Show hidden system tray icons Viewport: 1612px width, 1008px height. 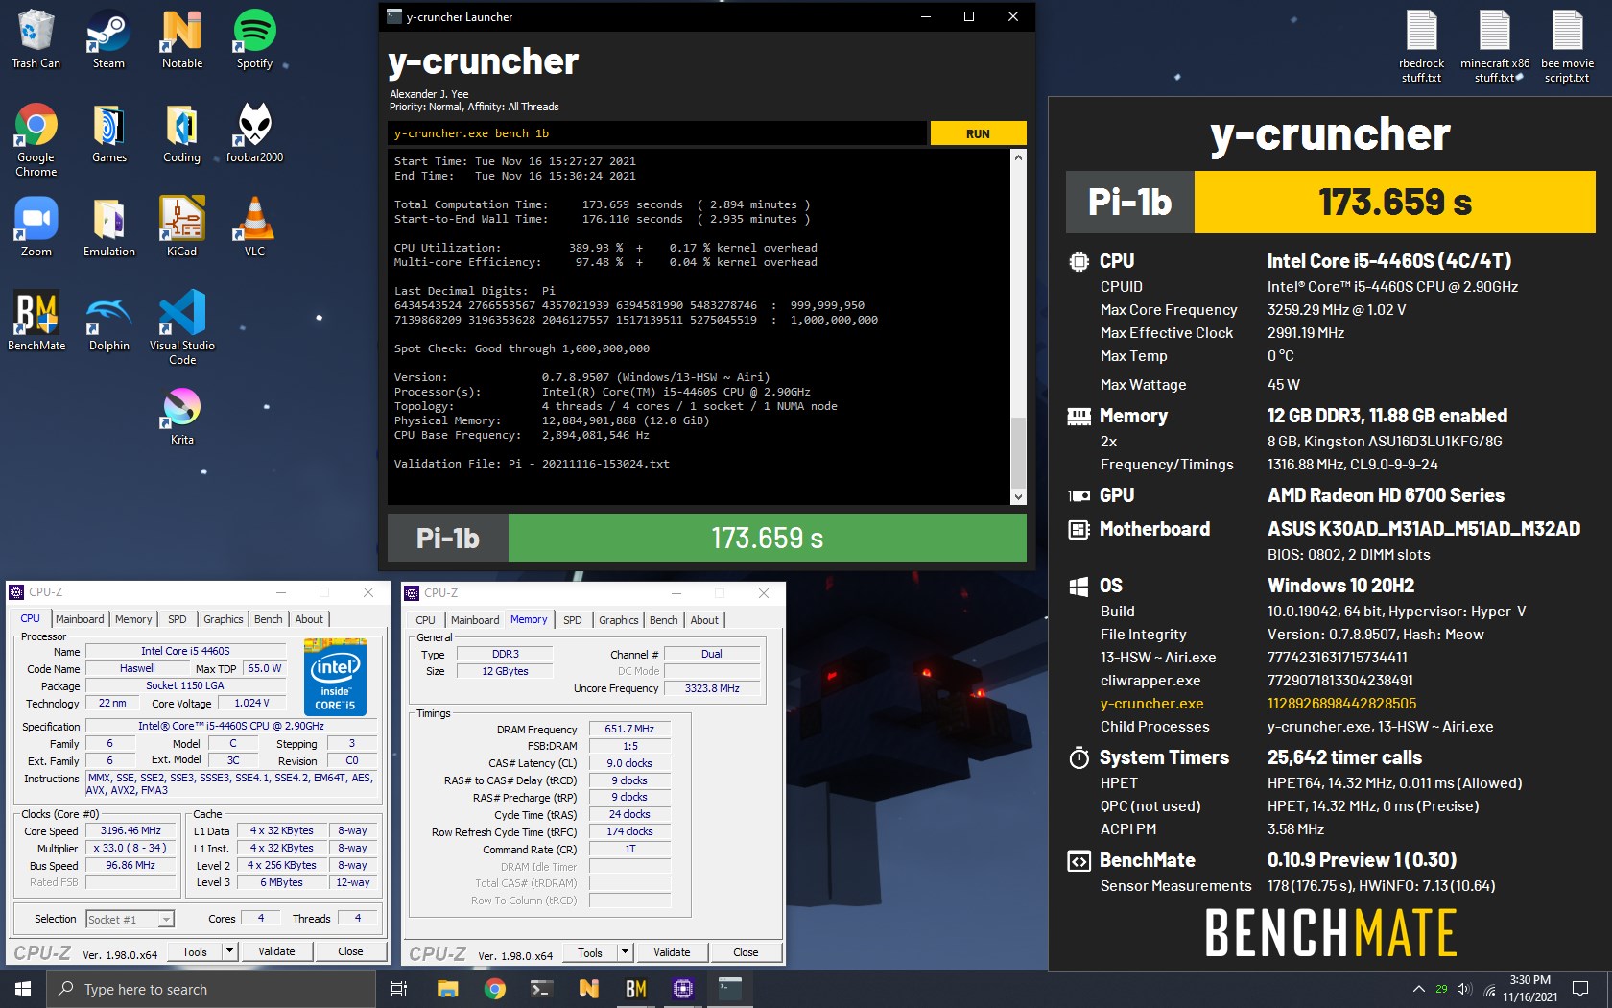point(1418,989)
